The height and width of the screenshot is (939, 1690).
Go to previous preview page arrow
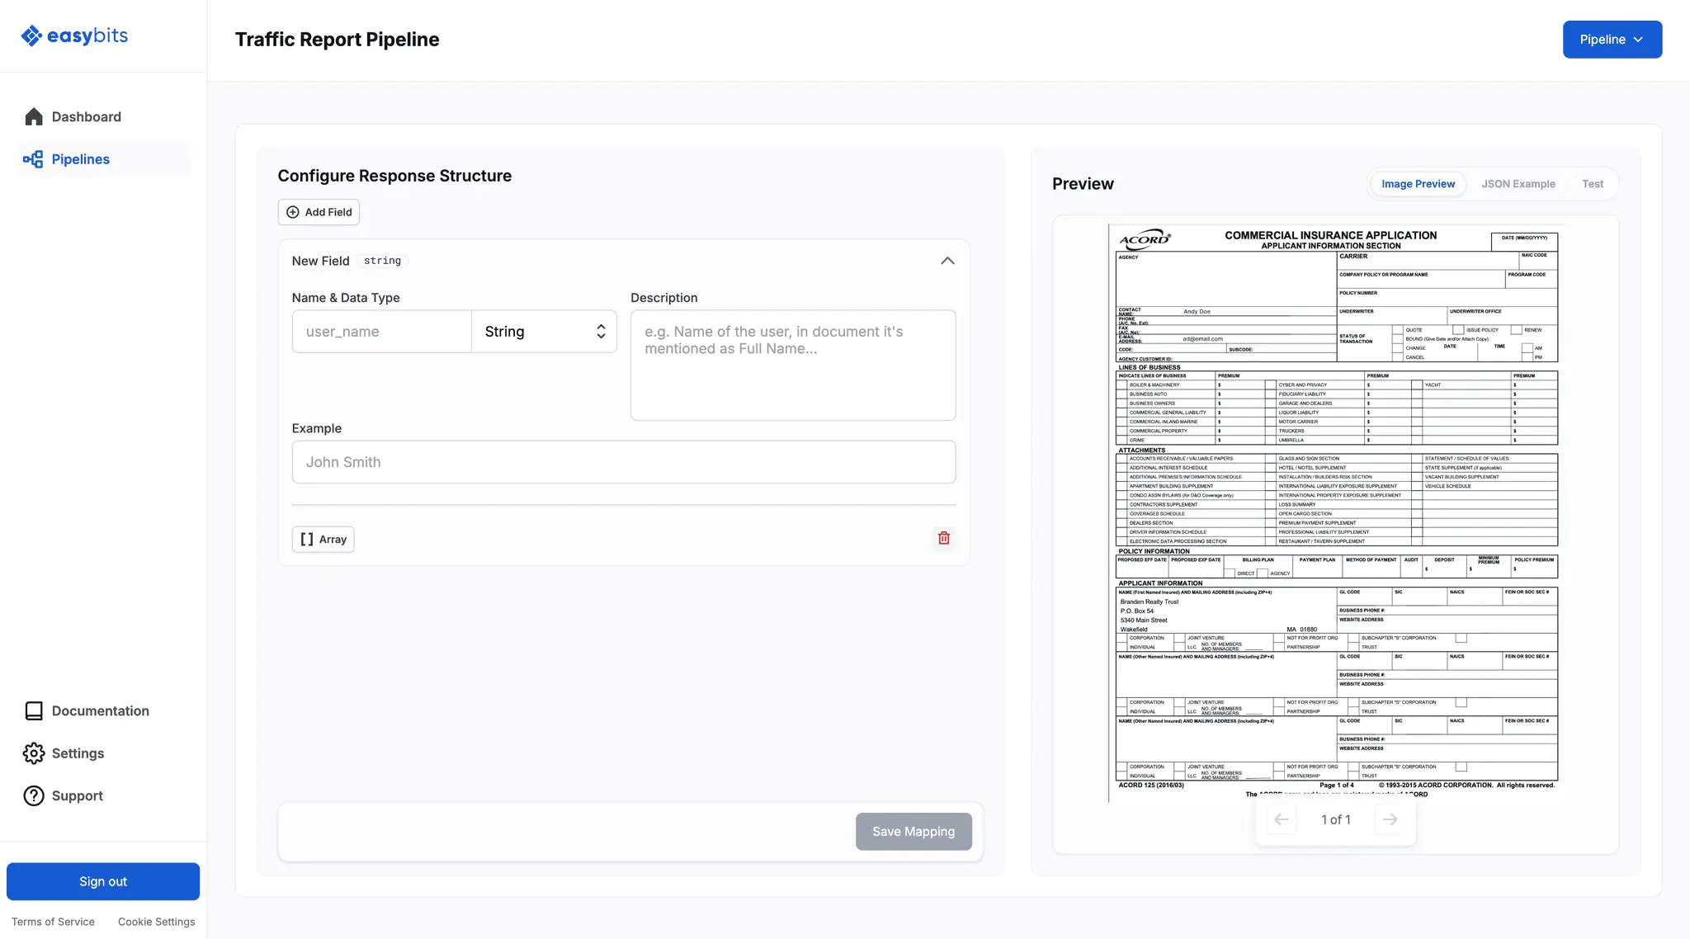1282,819
